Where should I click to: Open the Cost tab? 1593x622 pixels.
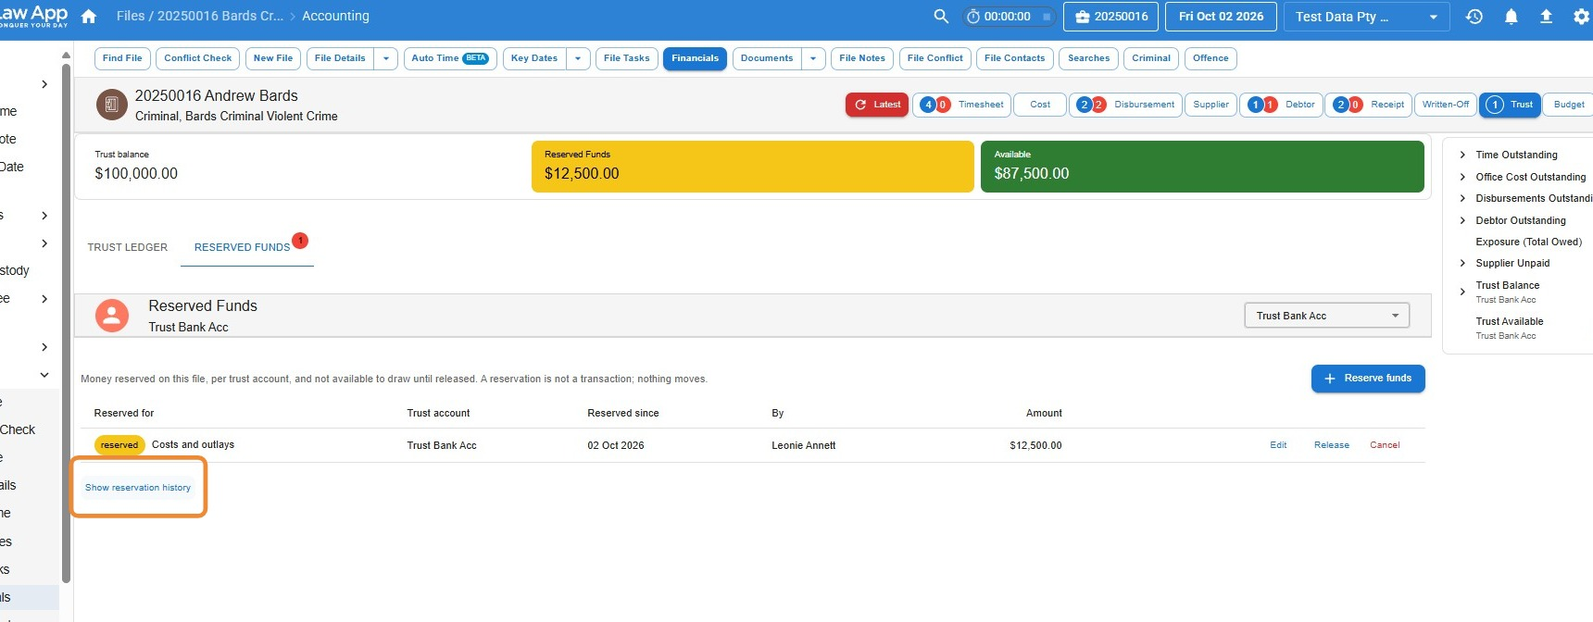click(x=1040, y=105)
